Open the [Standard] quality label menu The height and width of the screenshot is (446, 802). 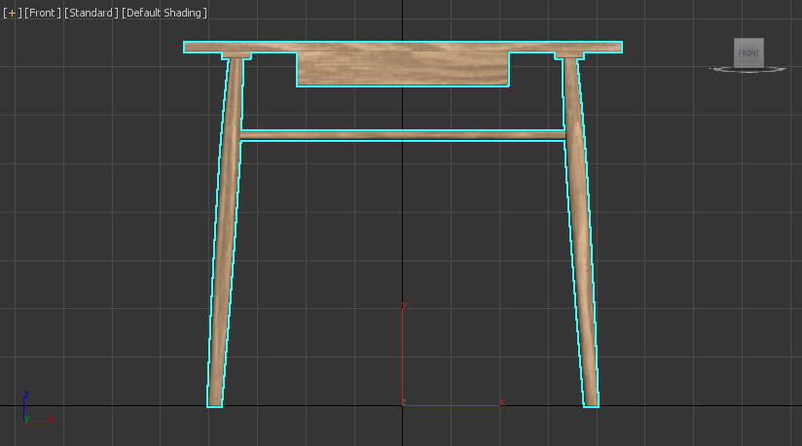point(91,13)
